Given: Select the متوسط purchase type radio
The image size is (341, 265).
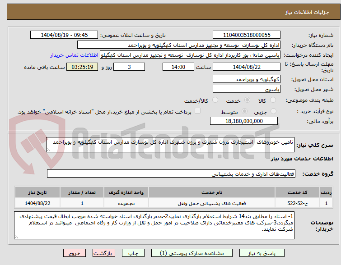Looking at the screenshot, I should tap(245, 111).
